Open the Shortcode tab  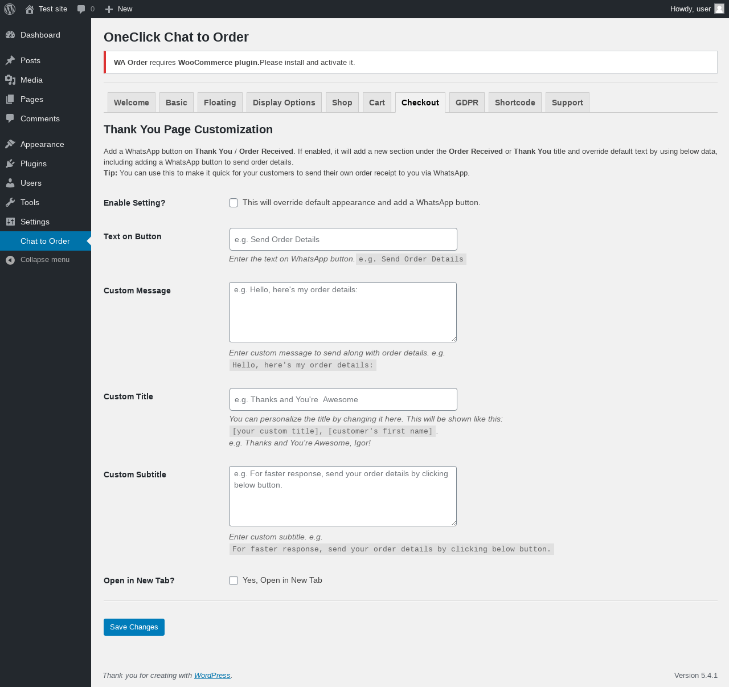pos(515,103)
